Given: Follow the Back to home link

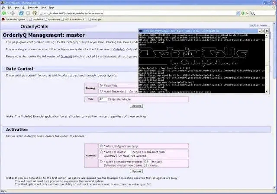Looking at the screenshot, I should [x=259, y=25].
